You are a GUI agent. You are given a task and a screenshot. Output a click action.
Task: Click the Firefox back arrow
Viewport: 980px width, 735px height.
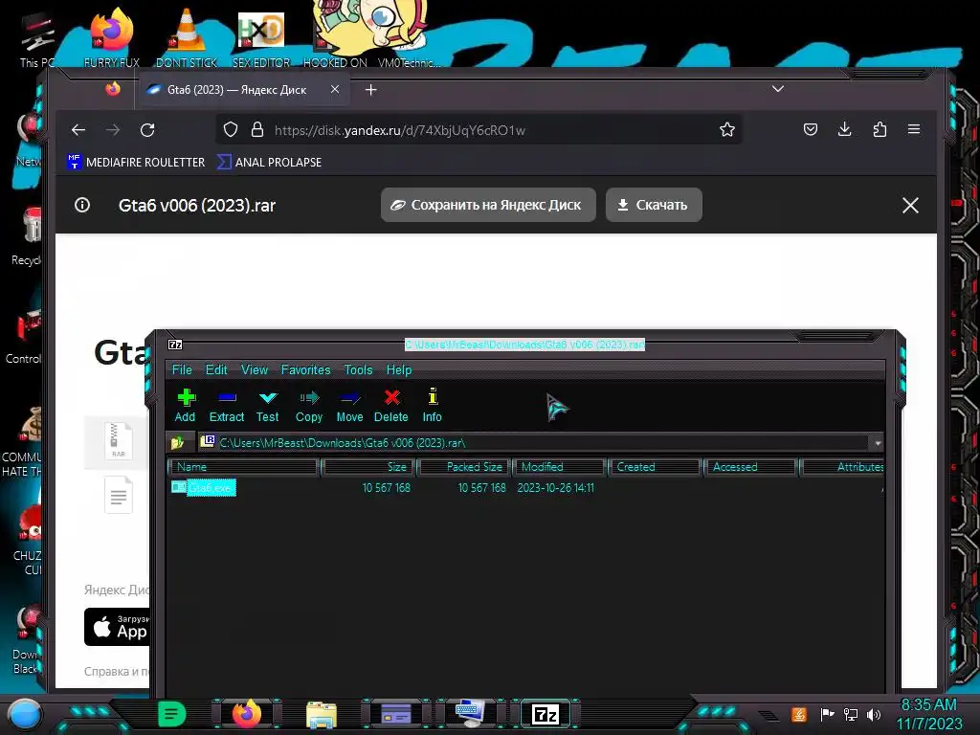pyautogui.click(x=78, y=130)
